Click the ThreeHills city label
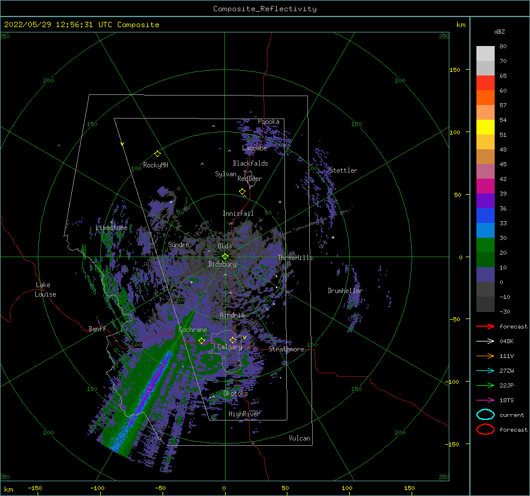530x496 pixels. point(295,258)
